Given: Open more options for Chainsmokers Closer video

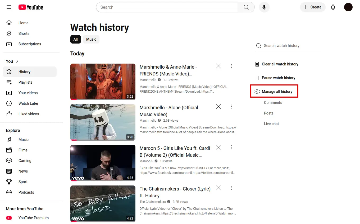Looking at the screenshot, I should (231, 188).
